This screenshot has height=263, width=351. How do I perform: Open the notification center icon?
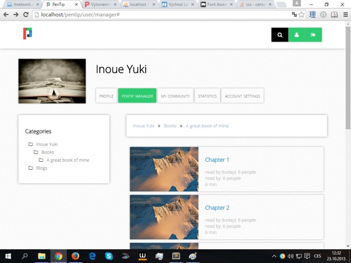coord(307,256)
